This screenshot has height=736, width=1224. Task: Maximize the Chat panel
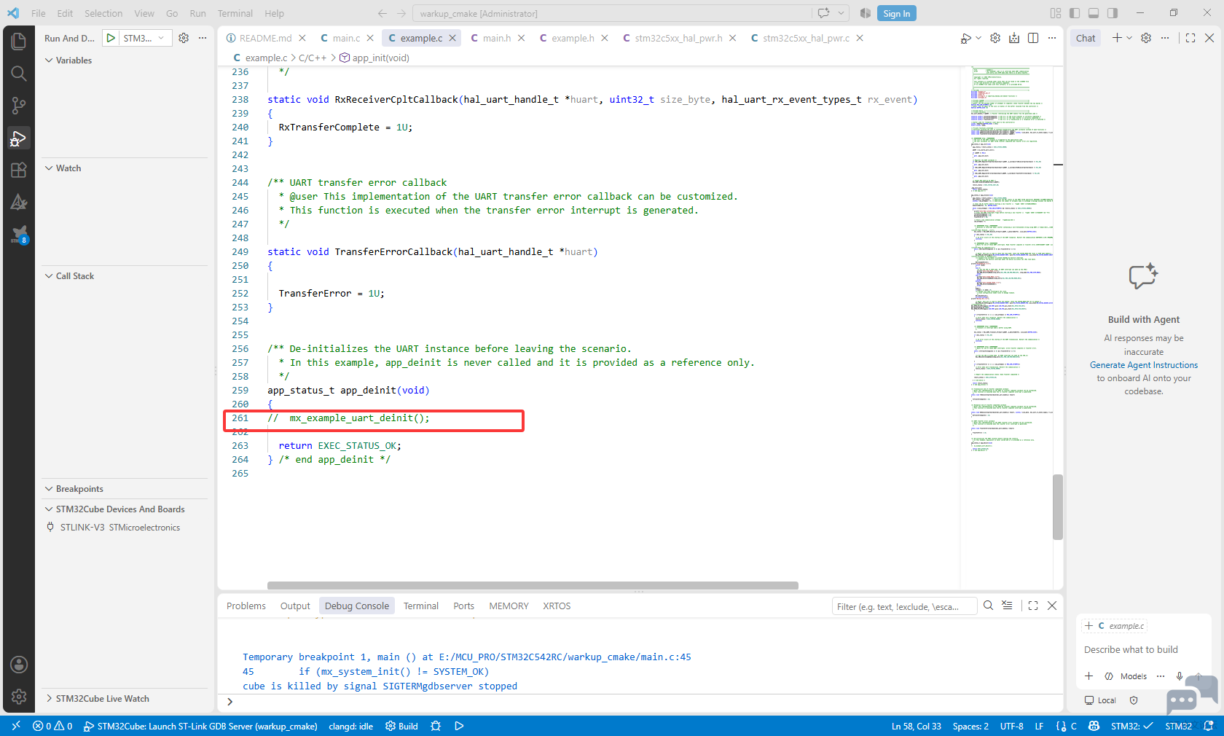1190,38
